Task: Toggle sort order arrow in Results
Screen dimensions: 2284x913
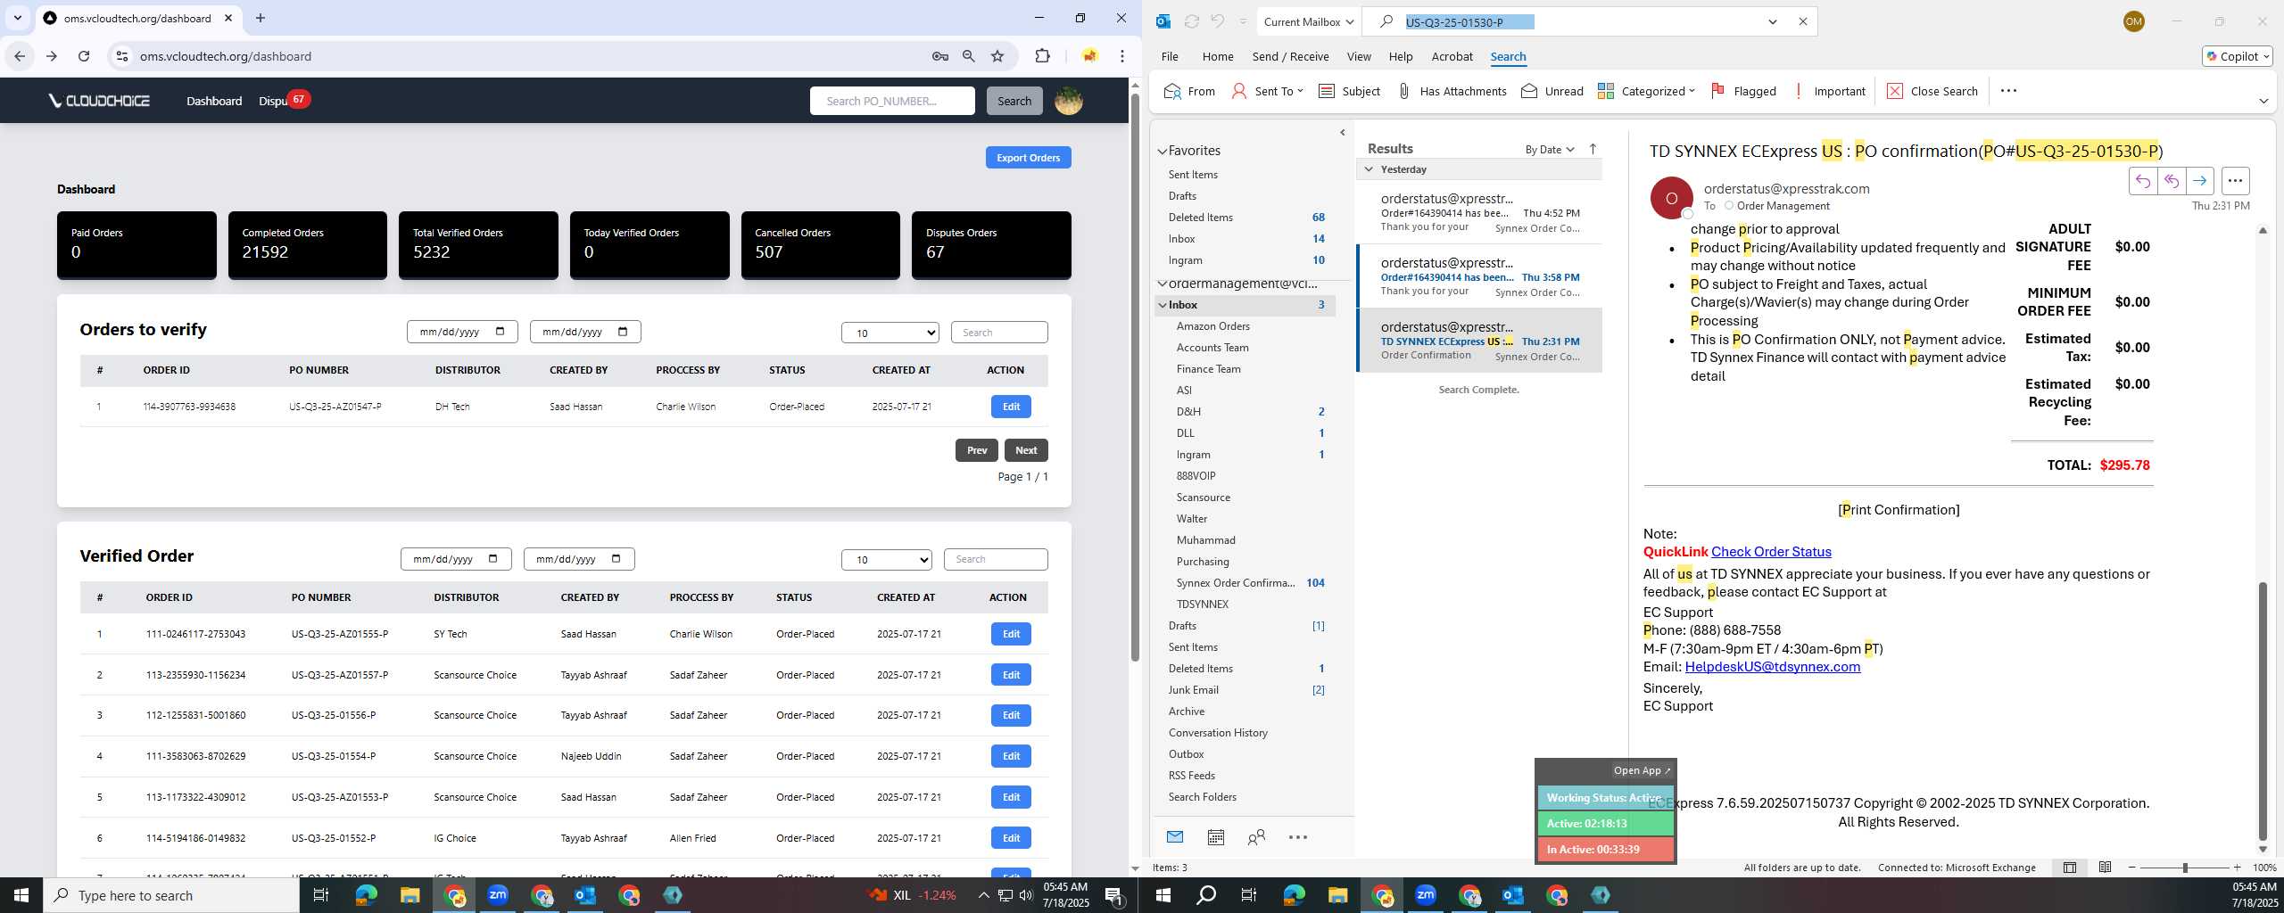Action: click(1593, 149)
